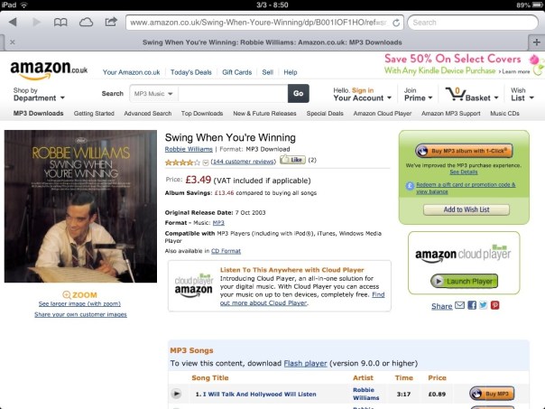Open the bookmarks book icon

click(x=60, y=23)
